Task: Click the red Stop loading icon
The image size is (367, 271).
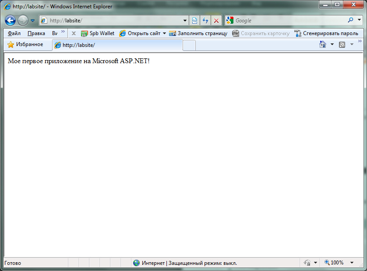Action: [x=216, y=21]
